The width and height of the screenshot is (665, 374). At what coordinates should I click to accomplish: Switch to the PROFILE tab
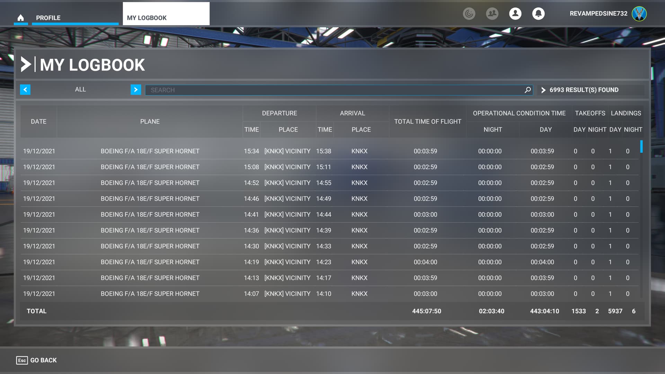(48, 18)
